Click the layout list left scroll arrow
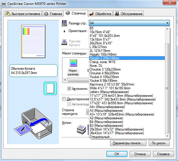Image resolution: width=178 pixels, height=161 pixels. 65,80
